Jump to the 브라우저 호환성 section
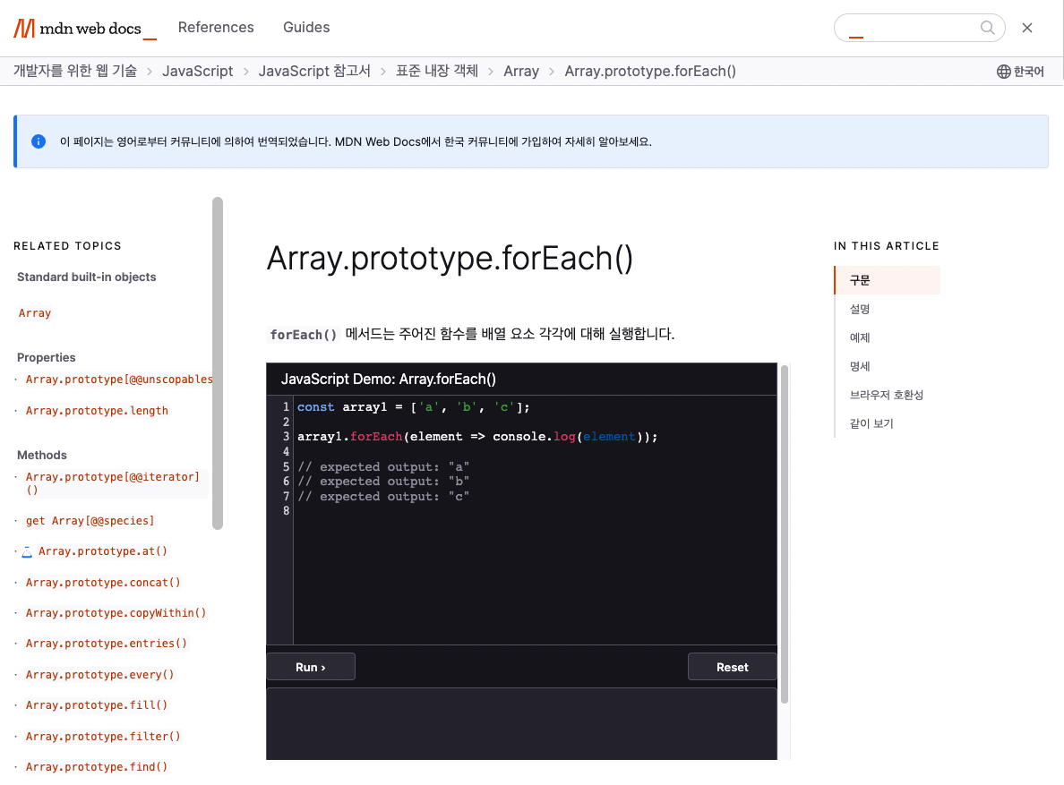 [886, 395]
